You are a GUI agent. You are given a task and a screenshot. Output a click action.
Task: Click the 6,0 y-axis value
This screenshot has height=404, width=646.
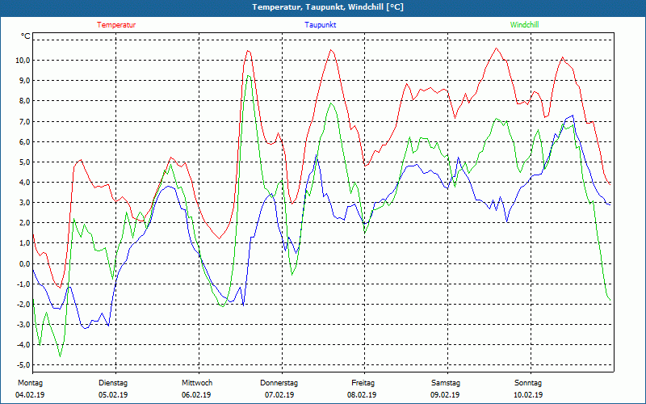click(24, 142)
